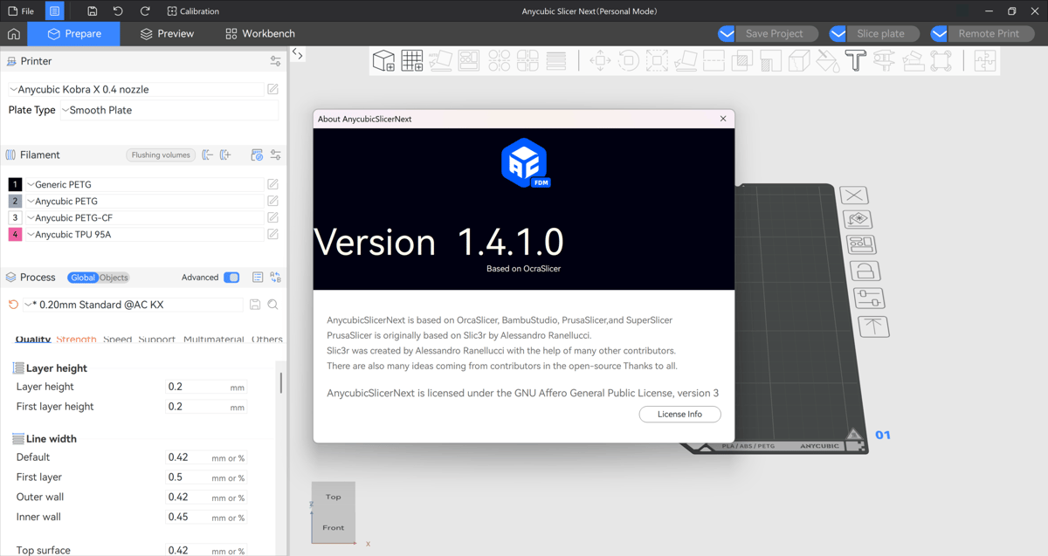Screen dimensions: 1048x556
Task: Switch to the Prepare tab
Action: click(x=74, y=34)
